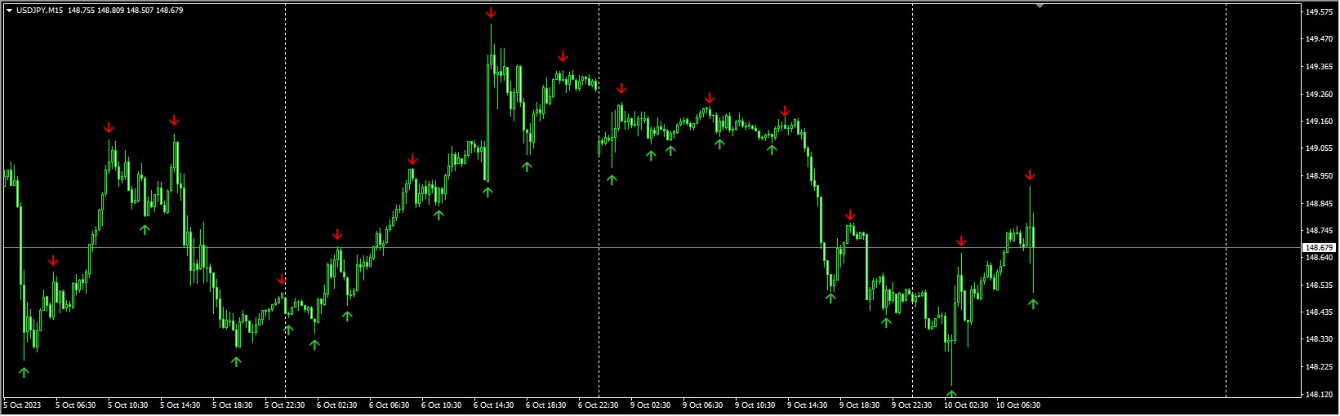The image size is (1340, 416).
Task: Click the current price label 148.679
Action: pyautogui.click(x=1319, y=247)
